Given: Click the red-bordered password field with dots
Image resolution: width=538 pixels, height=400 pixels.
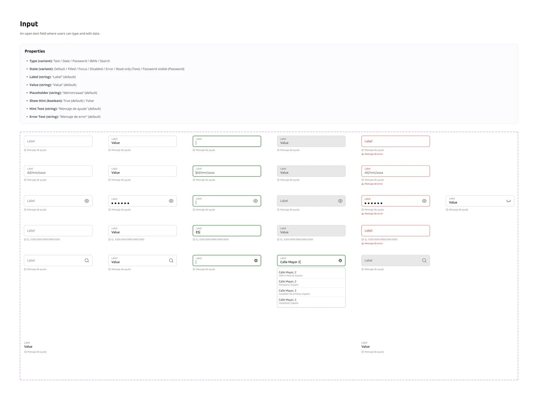Looking at the screenshot, I should click(395, 201).
